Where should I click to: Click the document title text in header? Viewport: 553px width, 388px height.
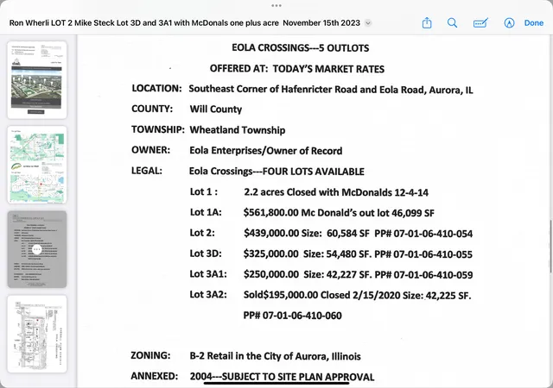tap(184, 23)
